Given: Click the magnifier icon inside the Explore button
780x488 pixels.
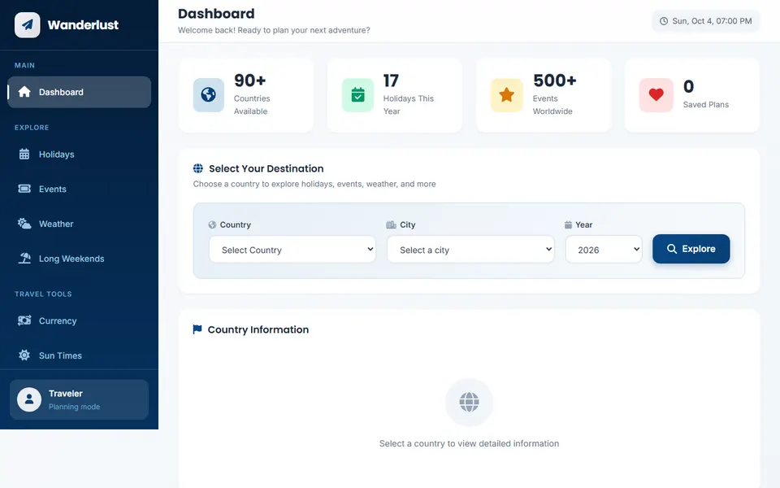Looking at the screenshot, I should [x=672, y=249].
